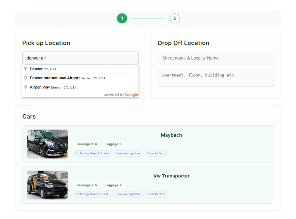The height and width of the screenshot is (219, 296).
Task: Click the 'Luggage: 4' badge for Vw Transporter
Action: click(113, 185)
